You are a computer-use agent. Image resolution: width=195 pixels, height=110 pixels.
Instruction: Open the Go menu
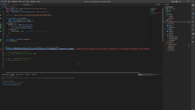(x=24, y=2)
